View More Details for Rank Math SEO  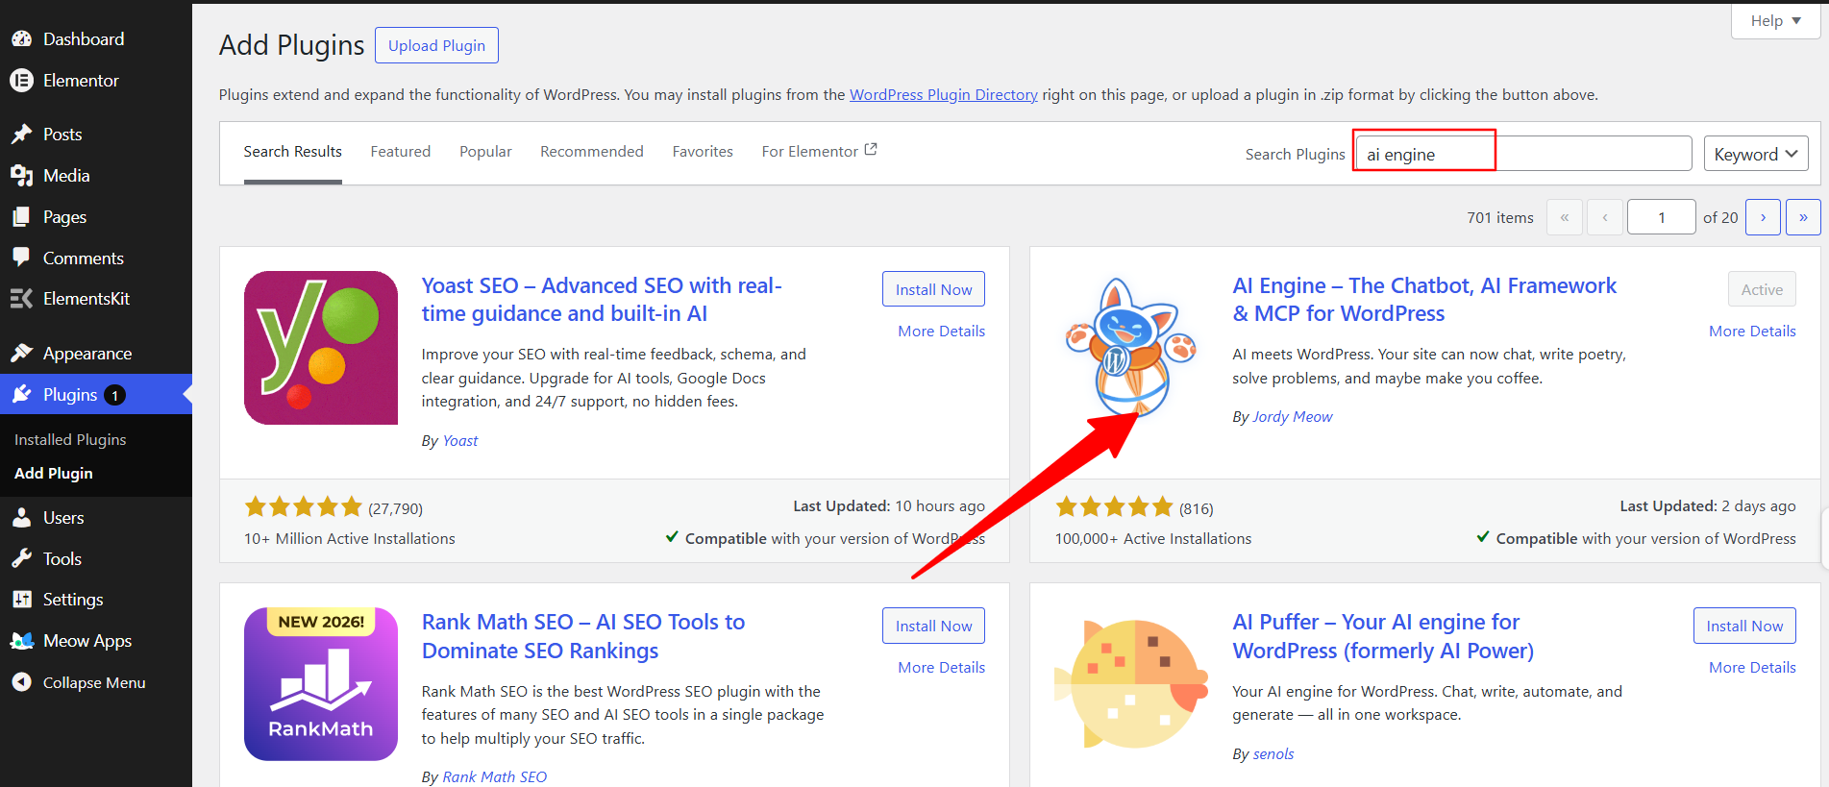coord(941,667)
